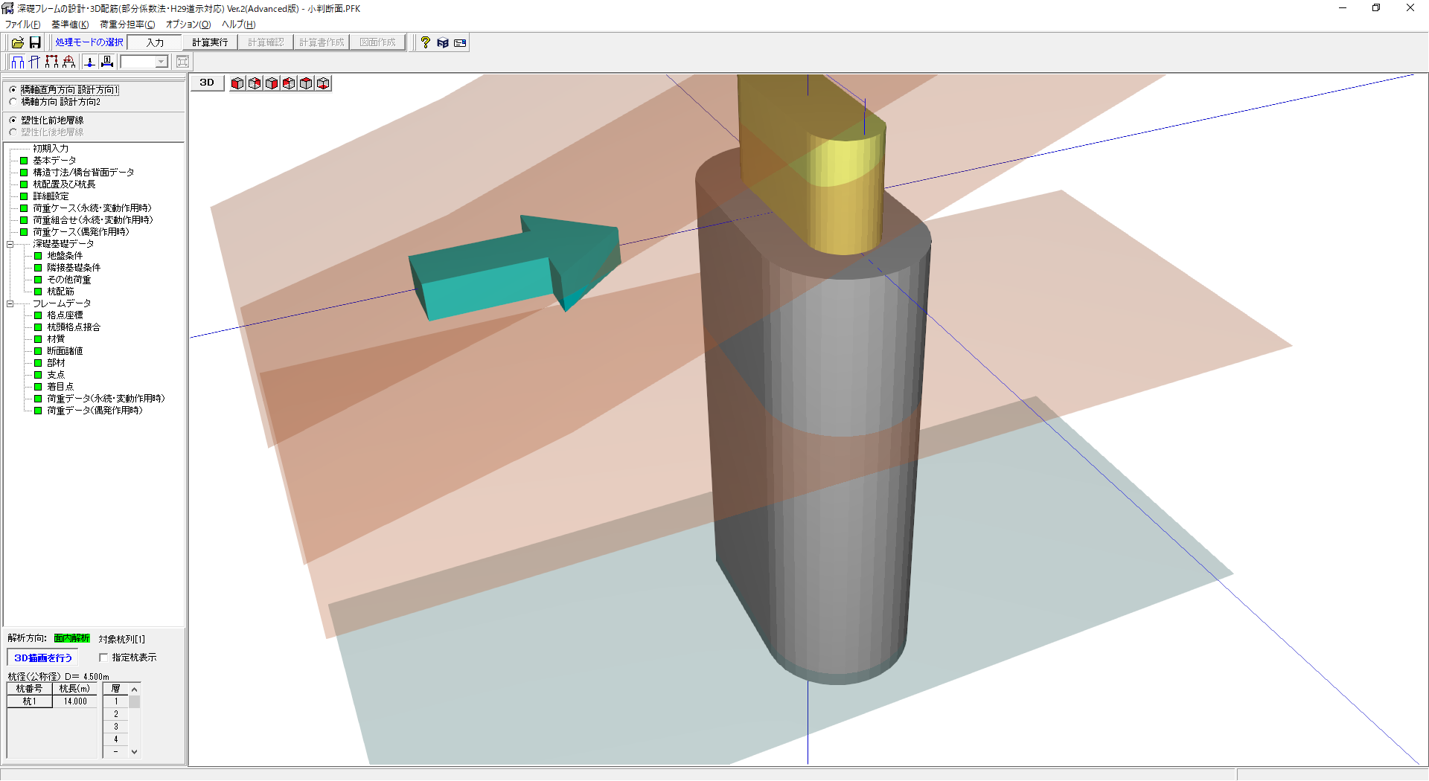Click the layer list scrollbar down arrow
Viewport: 1429px width, 781px height.
[x=135, y=752]
